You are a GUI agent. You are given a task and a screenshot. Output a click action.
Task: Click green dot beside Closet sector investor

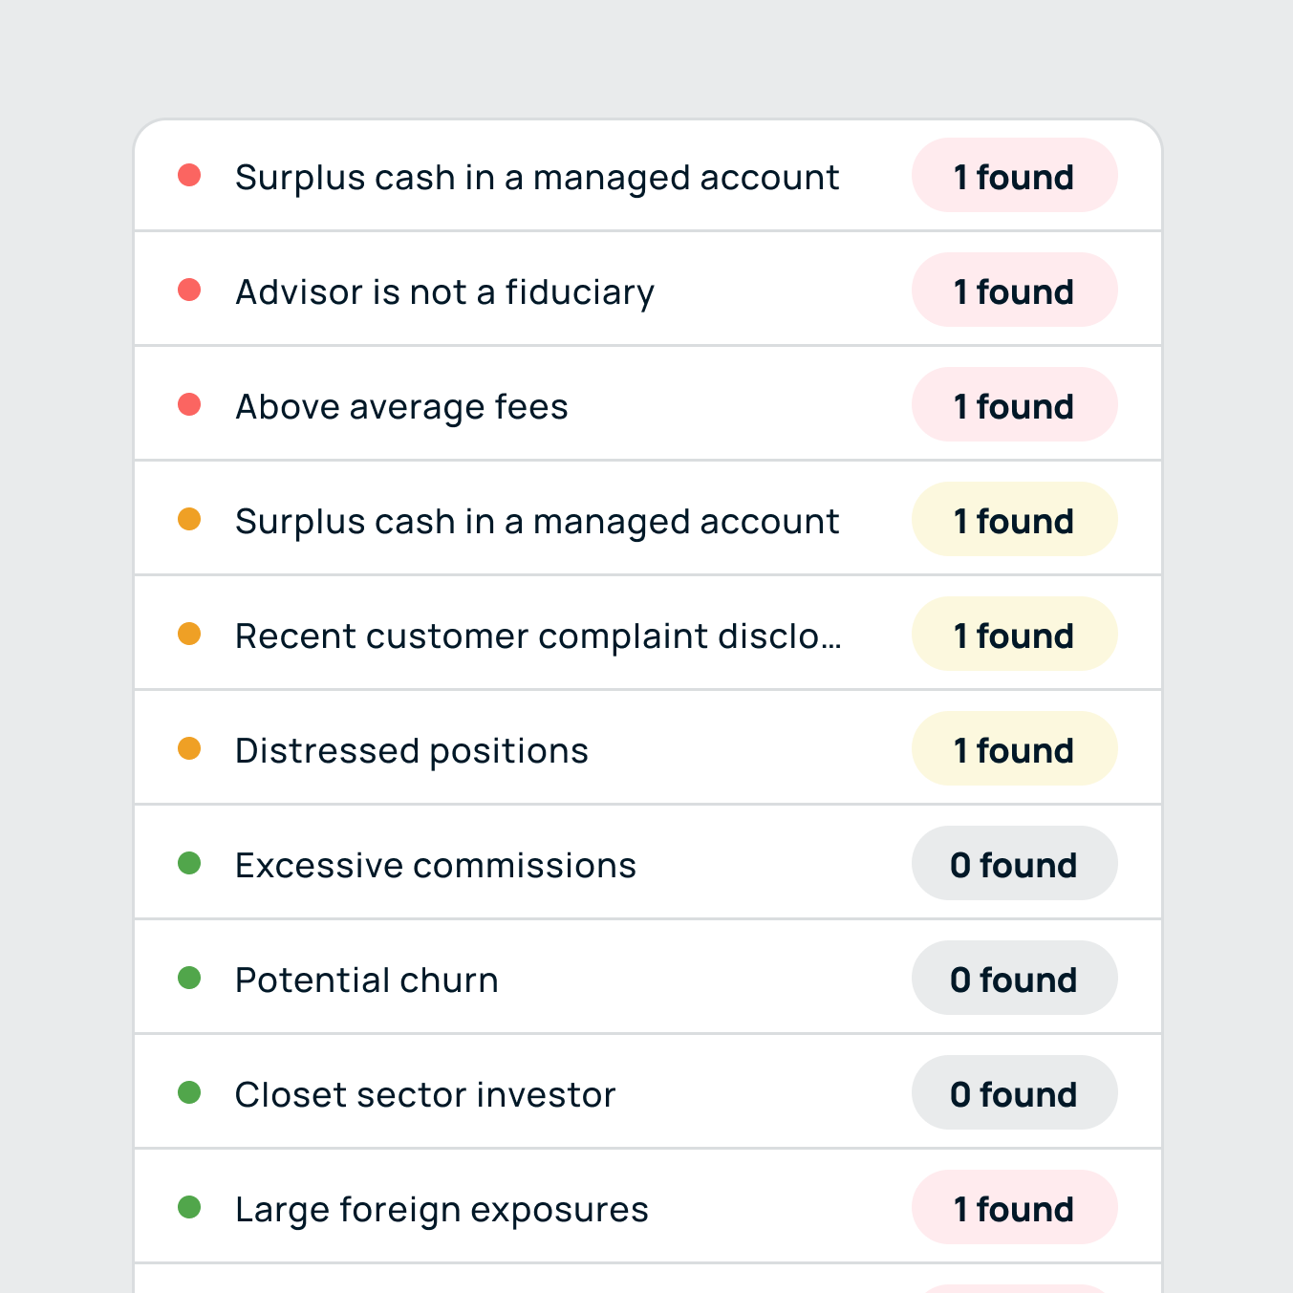(x=189, y=1092)
